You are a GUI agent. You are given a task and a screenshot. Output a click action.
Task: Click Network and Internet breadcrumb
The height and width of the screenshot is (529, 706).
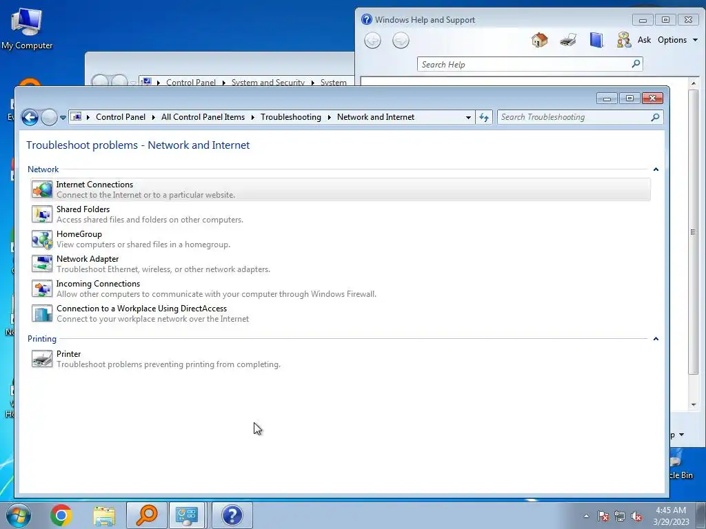click(376, 117)
